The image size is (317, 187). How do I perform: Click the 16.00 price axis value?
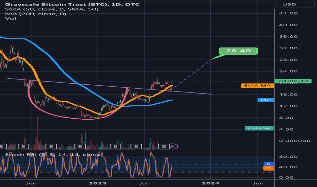pos(288,95)
